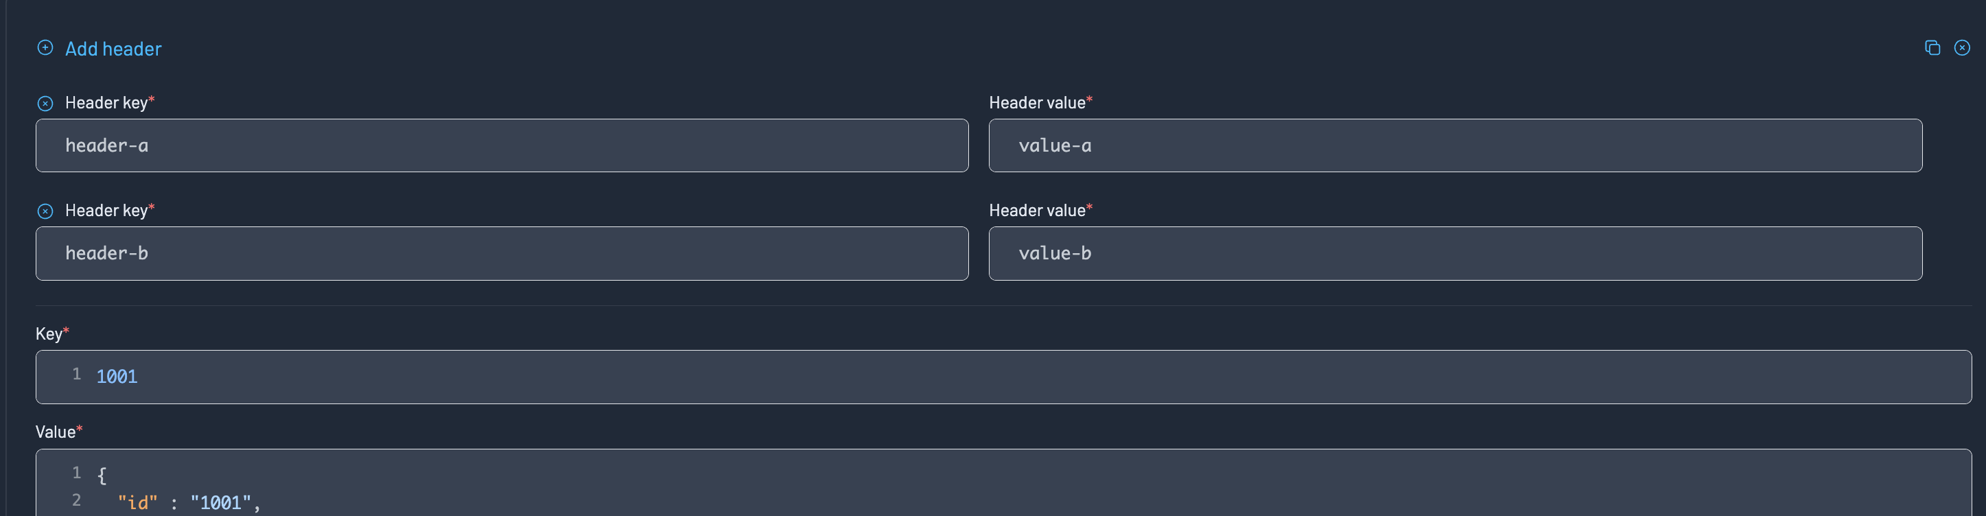The image size is (1986, 516).
Task: Click line number 2 in the Value editor
Action: point(76,501)
